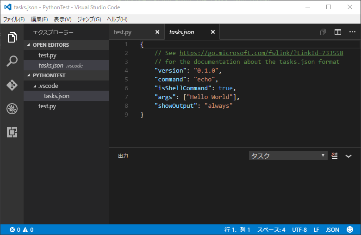
Task: Click inside the empty output panel area
Action: (235, 193)
